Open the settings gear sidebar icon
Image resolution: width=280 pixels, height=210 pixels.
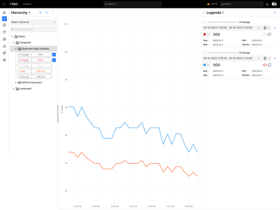4,60
